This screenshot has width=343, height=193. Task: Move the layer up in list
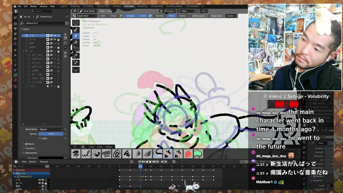65,53
